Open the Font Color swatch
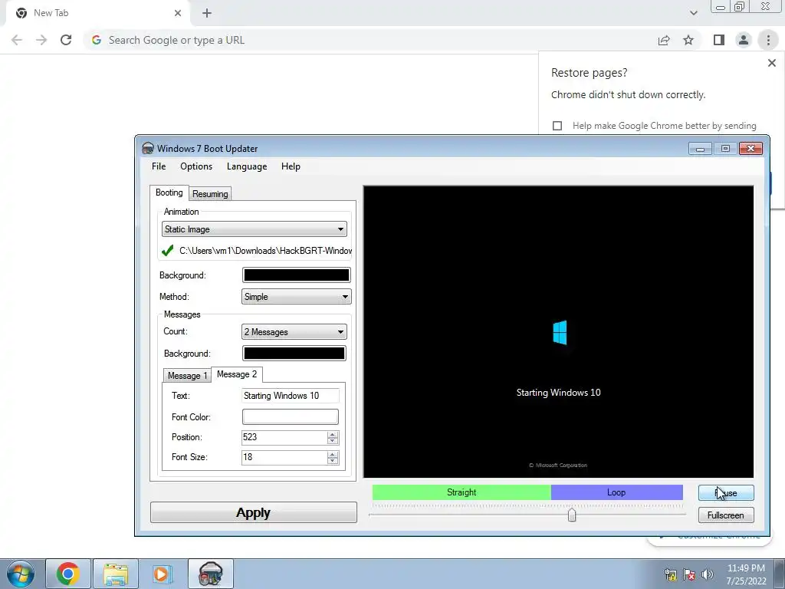Screen dimensions: 785x589 [x=291, y=416]
